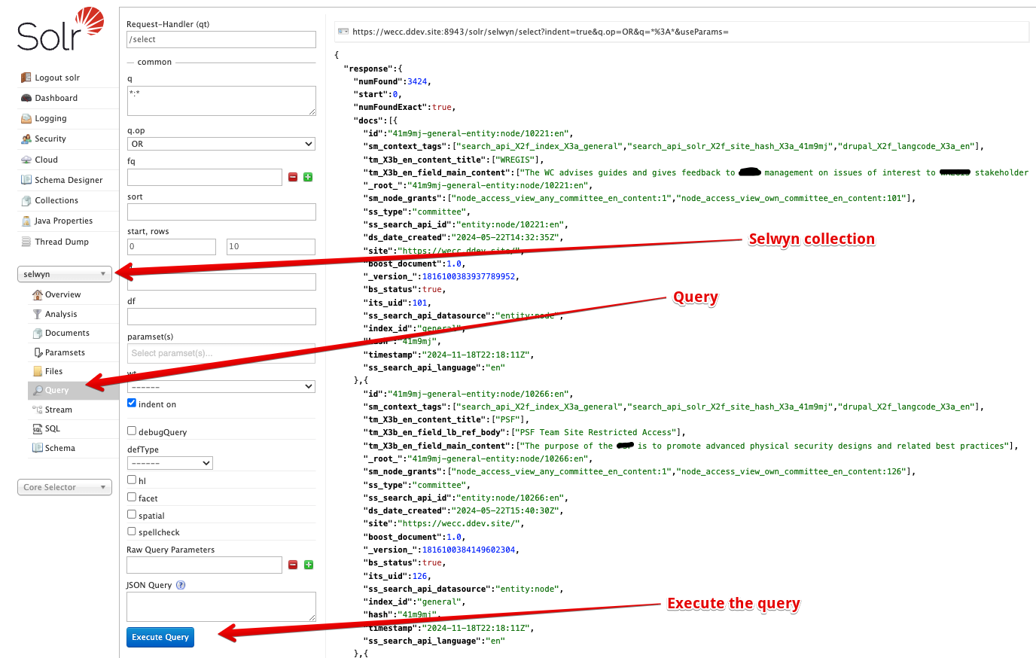Open the Security icon

[27, 139]
